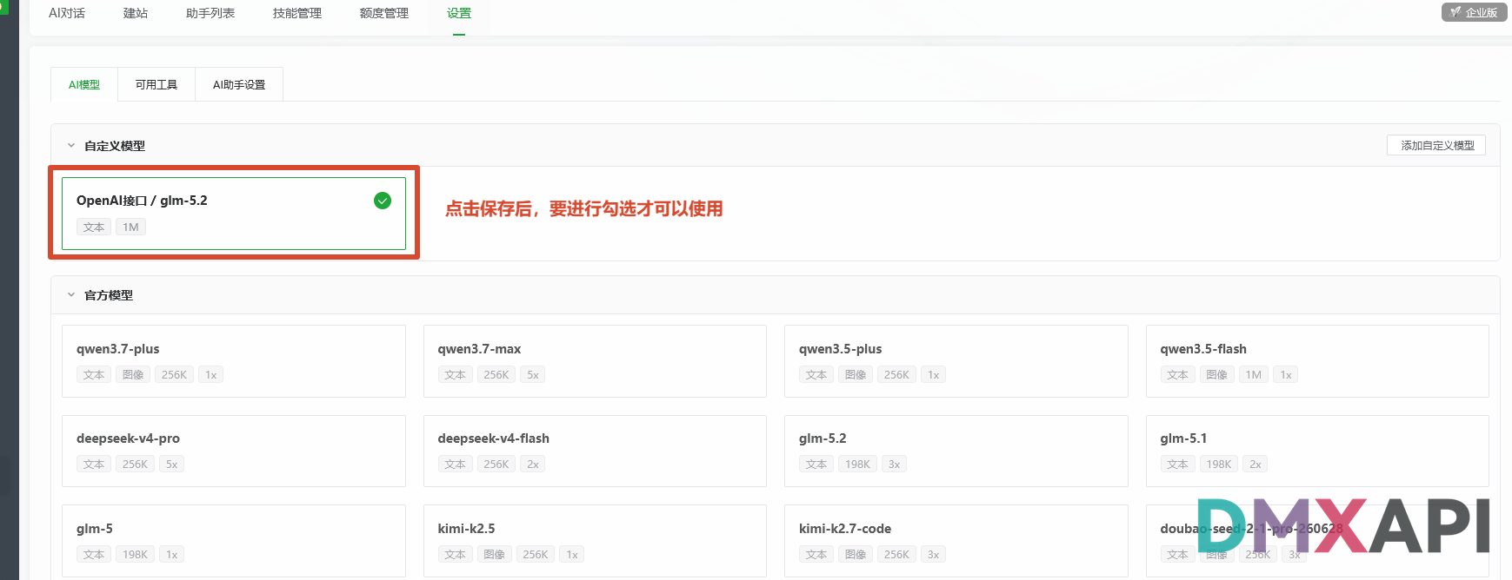Choose the deepseek-v4-pro model card
The height and width of the screenshot is (580, 1512).
point(234,451)
